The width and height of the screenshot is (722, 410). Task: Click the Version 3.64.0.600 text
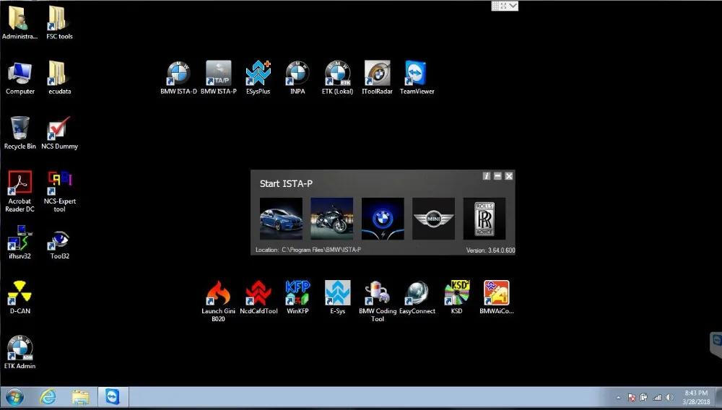point(490,250)
